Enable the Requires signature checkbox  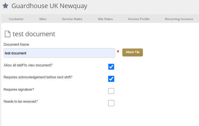(111, 91)
